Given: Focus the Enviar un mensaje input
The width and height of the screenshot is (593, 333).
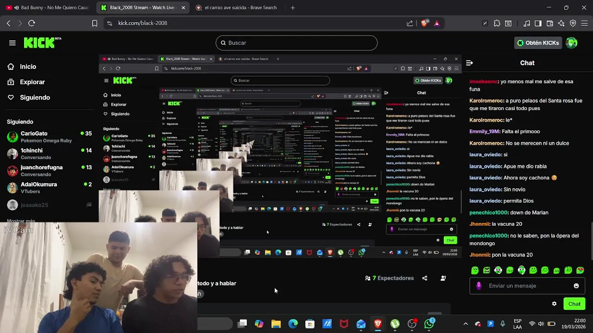Looking at the screenshot, I should coord(527,286).
